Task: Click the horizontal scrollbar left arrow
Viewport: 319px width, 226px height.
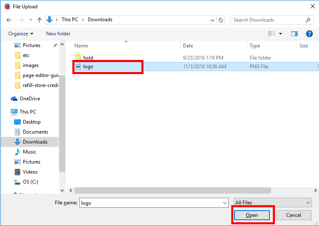Action: point(71,190)
